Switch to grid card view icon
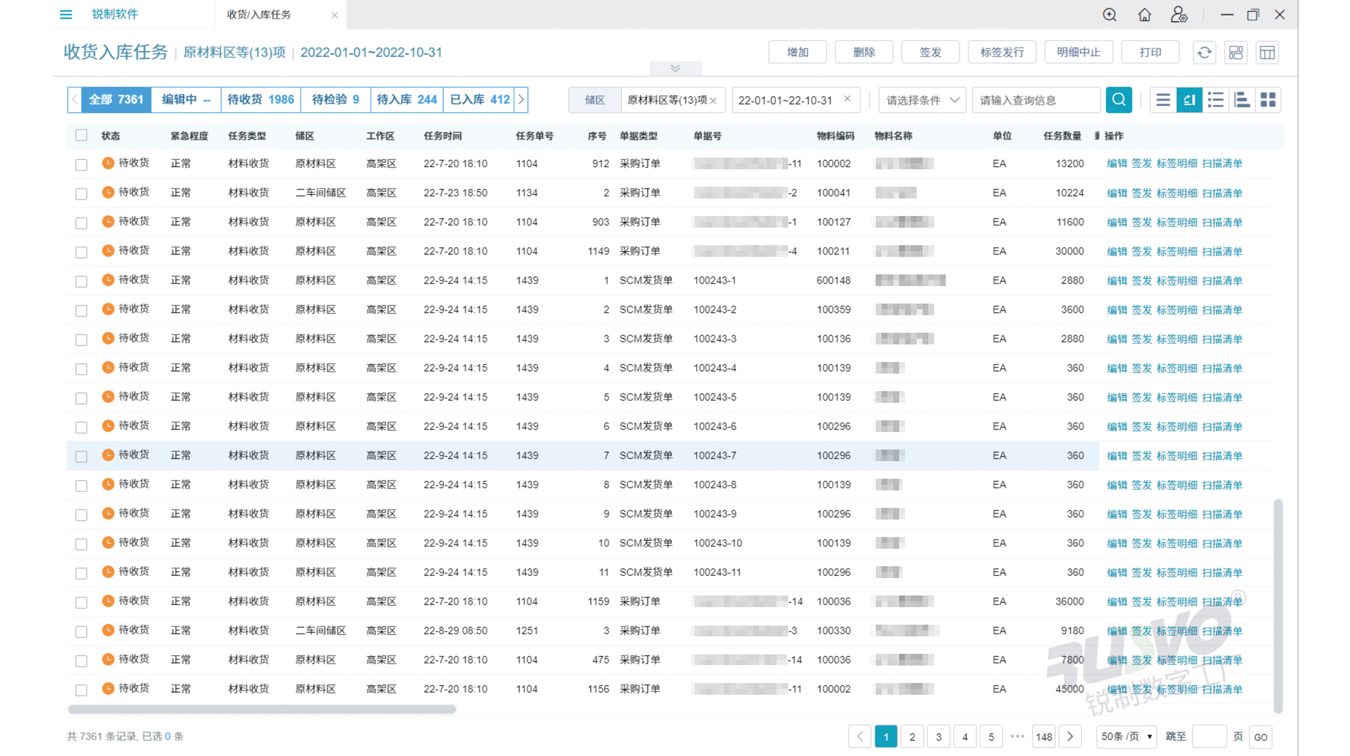The image size is (1350, 756). click(x=1268, y=100)
